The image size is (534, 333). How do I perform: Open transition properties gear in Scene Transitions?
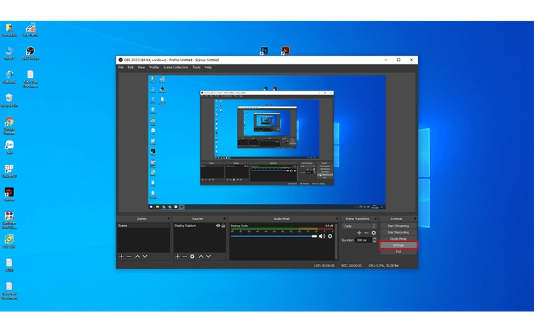[x=374, y=233]
